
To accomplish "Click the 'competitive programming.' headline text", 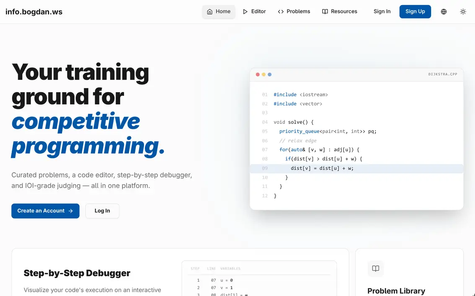I will click(x=88, y=134).
